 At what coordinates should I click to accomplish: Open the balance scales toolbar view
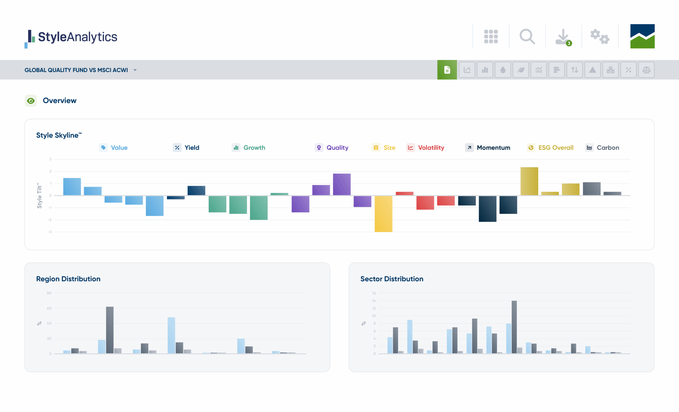click(646, 70)
